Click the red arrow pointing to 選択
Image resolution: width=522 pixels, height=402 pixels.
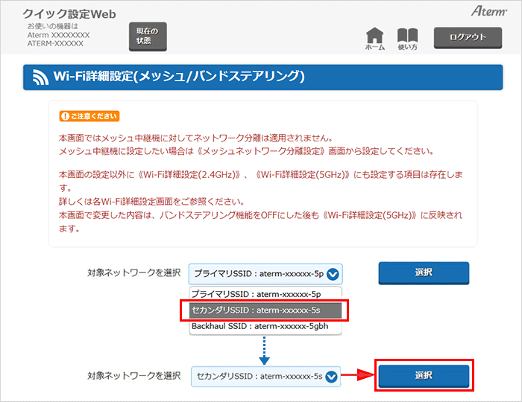(359, 377)
